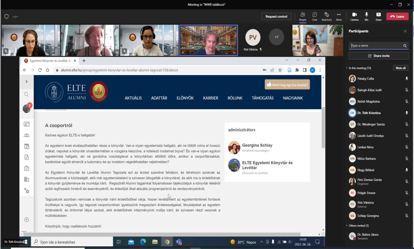Screen dimensions: 414x249
Task: Select participant Lenkai Nóra
Action: pyautogui.click(x=378, y=147)
